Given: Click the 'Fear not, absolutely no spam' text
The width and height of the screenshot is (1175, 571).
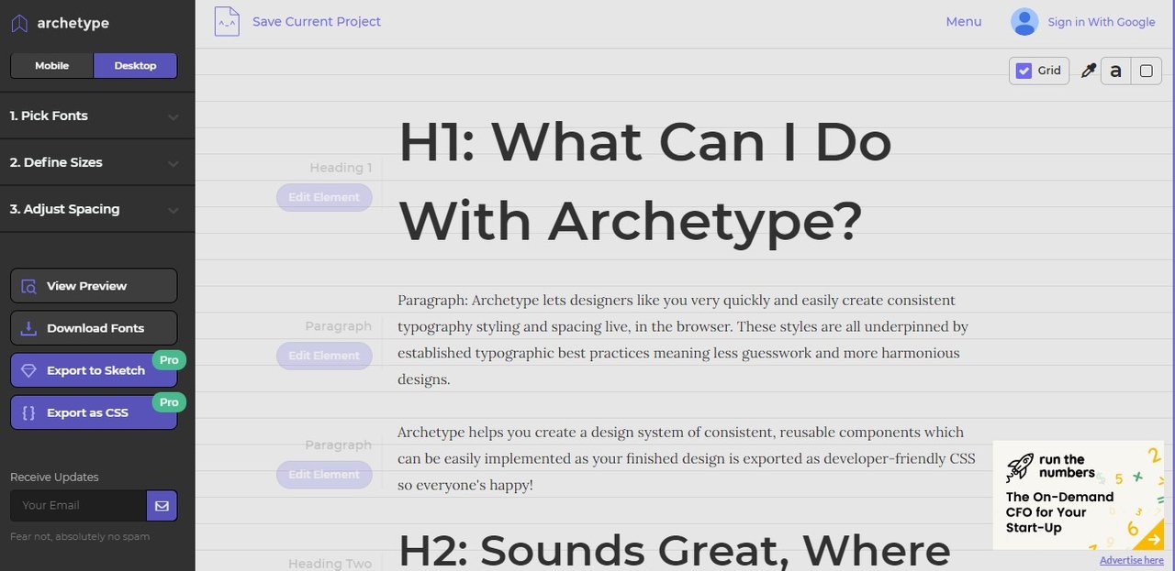Looking at the screenshot, I should coord(80,536).
